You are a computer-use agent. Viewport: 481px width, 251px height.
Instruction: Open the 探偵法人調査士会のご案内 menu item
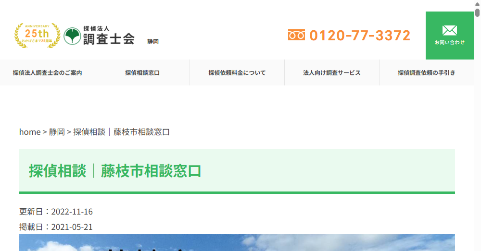pyautogui.click(x=47, y=73)
